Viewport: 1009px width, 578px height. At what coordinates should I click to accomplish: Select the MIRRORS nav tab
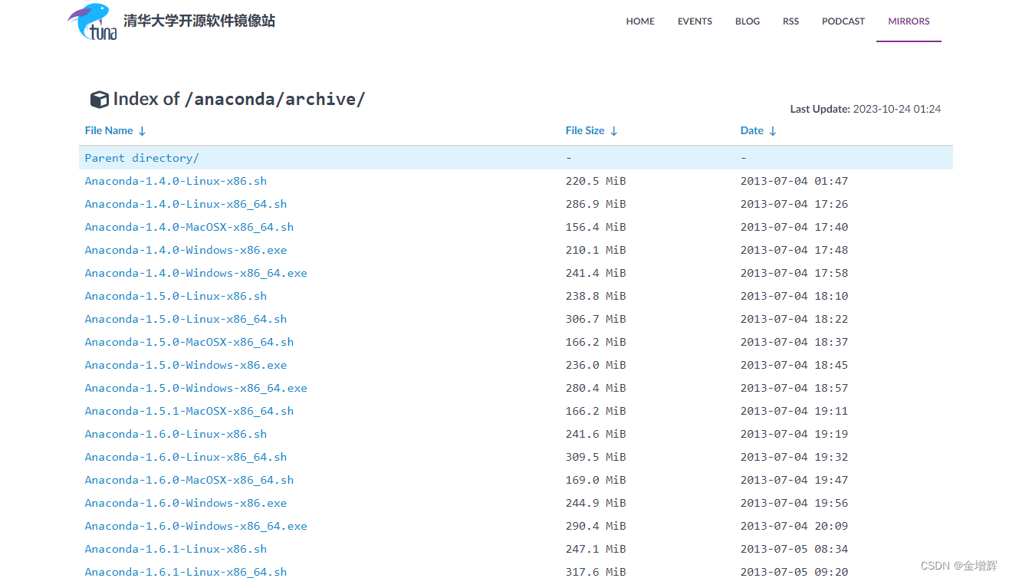[x=909, y=21]
